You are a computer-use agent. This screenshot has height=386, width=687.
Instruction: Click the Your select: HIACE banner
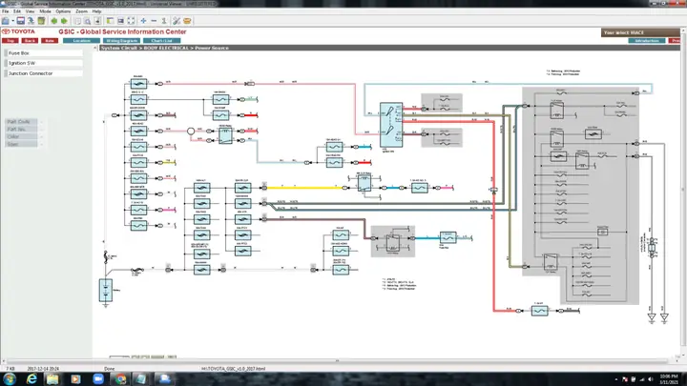639,32
